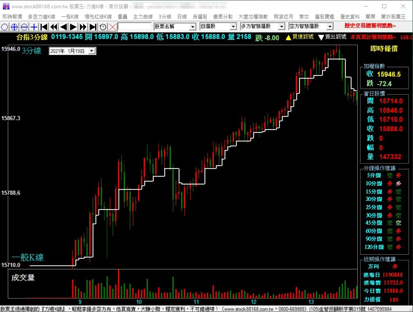Image resolution: width=413 pixels, height=312 pixels.
Task: Step forward with the single right-arrow button
Action: point(73,27)
